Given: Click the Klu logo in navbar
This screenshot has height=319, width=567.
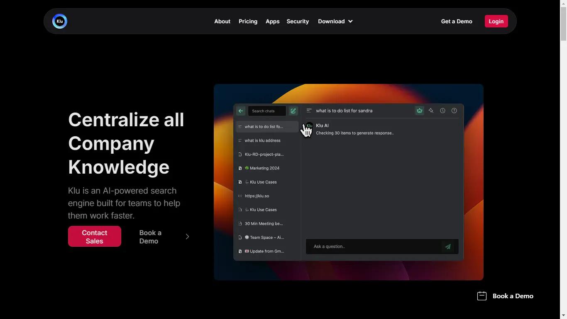Looking at the screenshot, I should 60,21.
